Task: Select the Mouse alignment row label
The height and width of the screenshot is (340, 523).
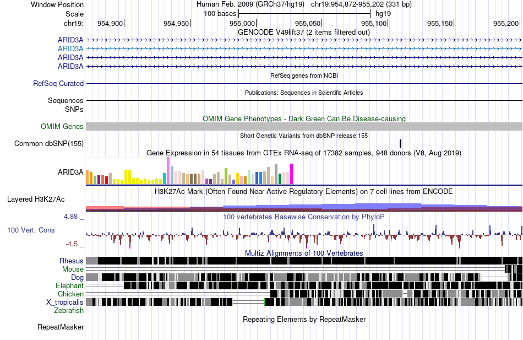Action: coord(73,269)
